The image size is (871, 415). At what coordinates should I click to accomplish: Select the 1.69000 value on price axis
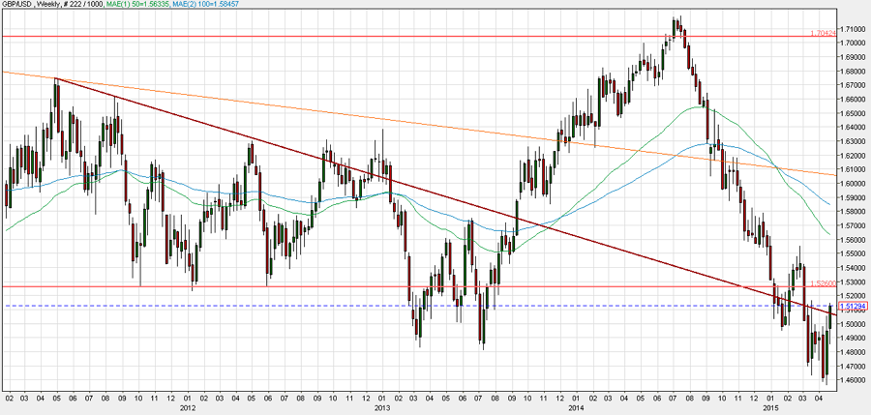(854, 57)
